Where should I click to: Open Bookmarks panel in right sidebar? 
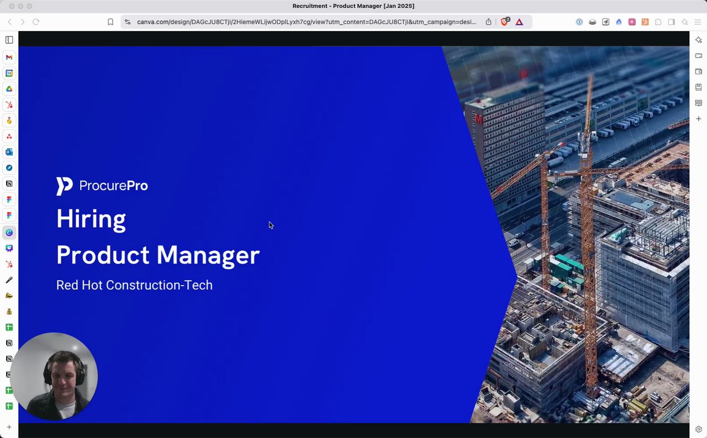699,87
